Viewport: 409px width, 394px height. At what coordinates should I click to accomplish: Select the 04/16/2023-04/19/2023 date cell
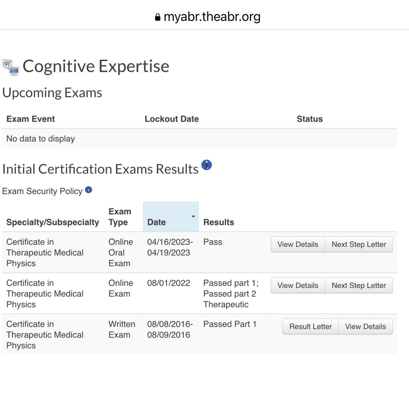170,247
